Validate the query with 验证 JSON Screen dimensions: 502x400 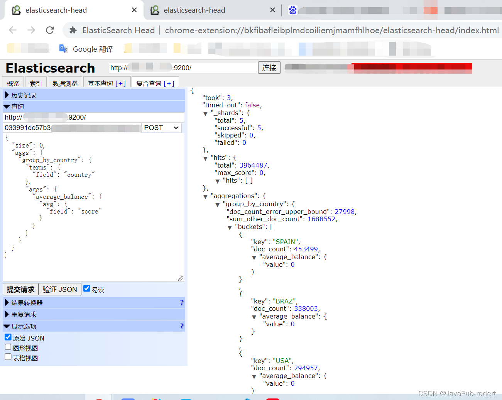pyautogui.click(x=60, y=289)
